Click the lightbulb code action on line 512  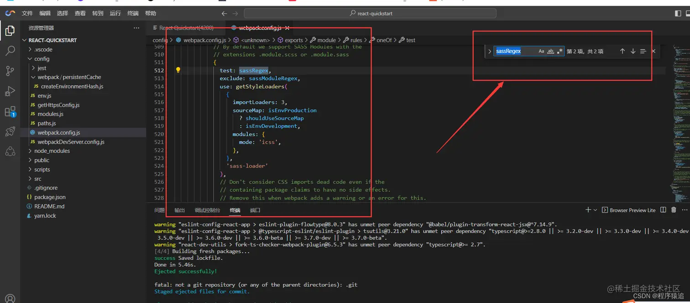178,70
